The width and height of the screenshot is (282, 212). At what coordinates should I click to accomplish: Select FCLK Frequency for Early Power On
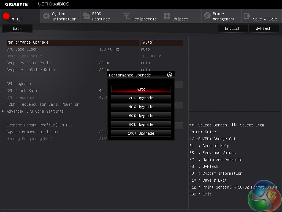click(x=43, y=104)
